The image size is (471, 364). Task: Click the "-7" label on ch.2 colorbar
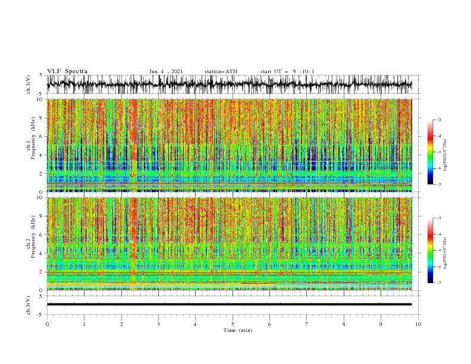pyautogui.click(x=439, y=283)
